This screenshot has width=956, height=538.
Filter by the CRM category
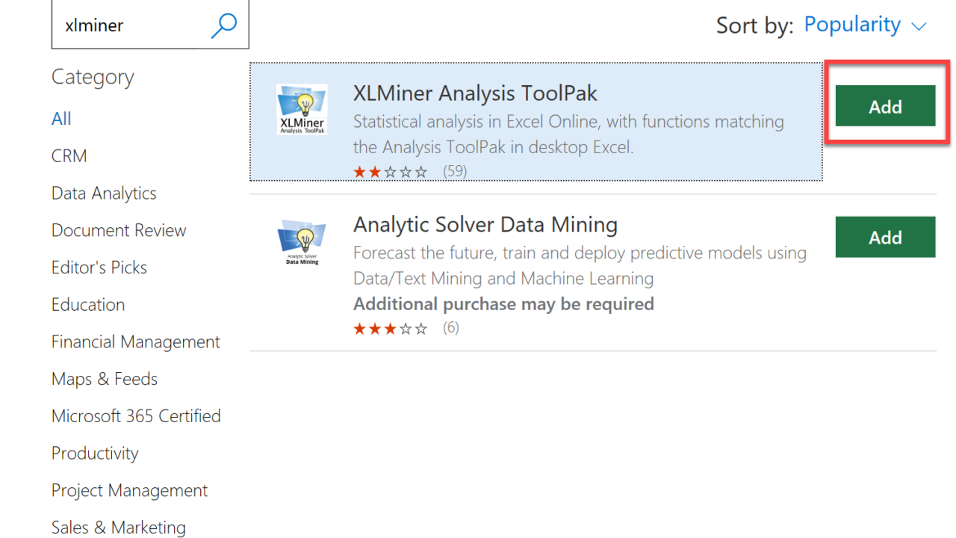point(69,156)
